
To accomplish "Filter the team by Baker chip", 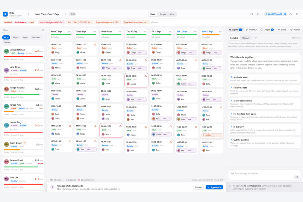I will coord(25,37).
